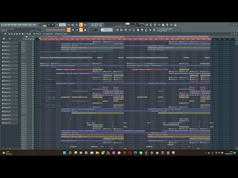
Task: Click the 'Arrangement' breadcrumb in the Playlist title
Action: click(48, 34)
